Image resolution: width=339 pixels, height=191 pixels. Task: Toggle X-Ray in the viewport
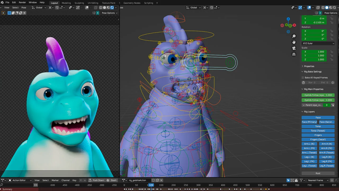click(x=318, y=7)
